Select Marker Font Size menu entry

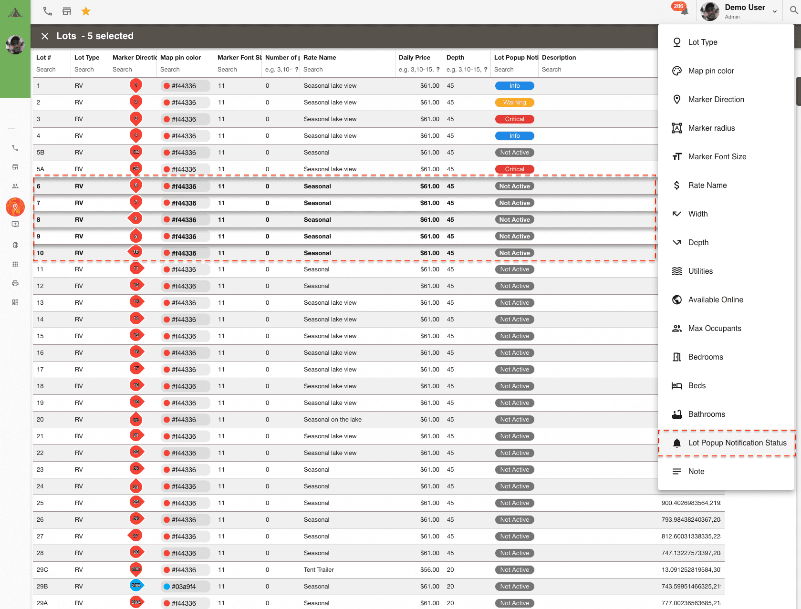(x=726, y=156)
